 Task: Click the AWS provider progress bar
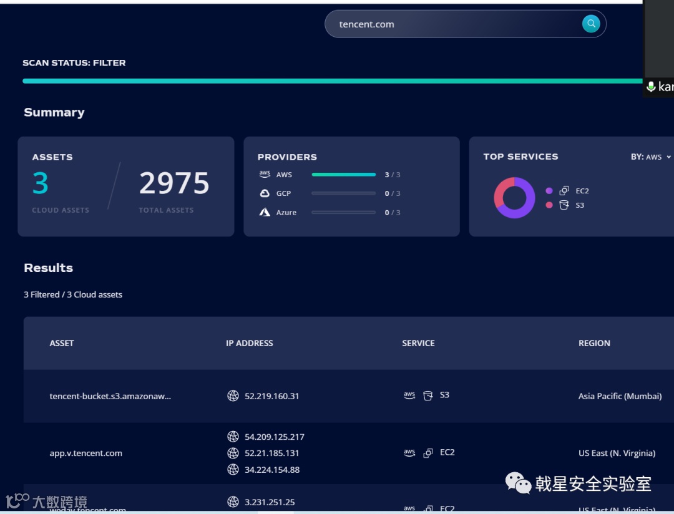pos(343,175)
